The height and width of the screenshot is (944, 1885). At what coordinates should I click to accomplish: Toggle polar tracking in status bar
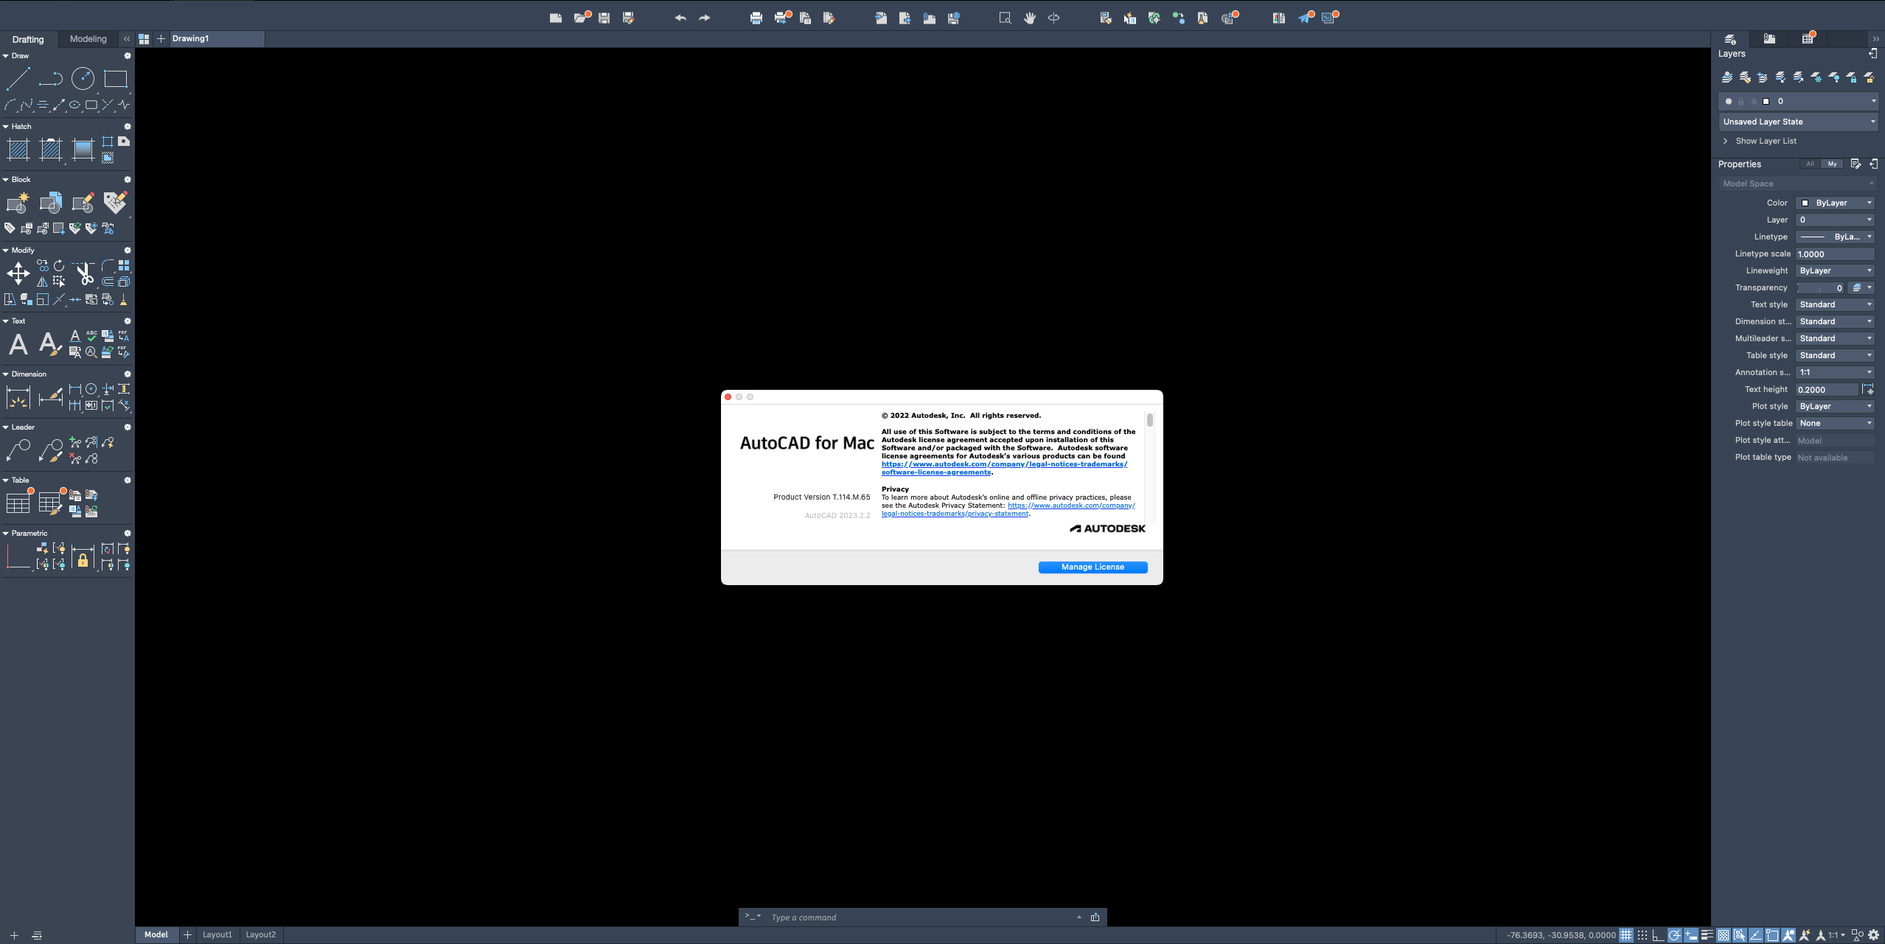[x=1674, y=935]
